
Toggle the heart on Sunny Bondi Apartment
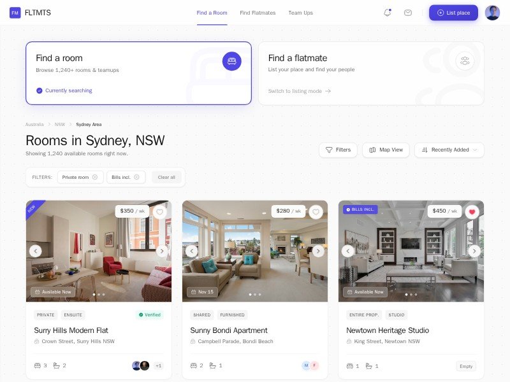coord(316,212)
